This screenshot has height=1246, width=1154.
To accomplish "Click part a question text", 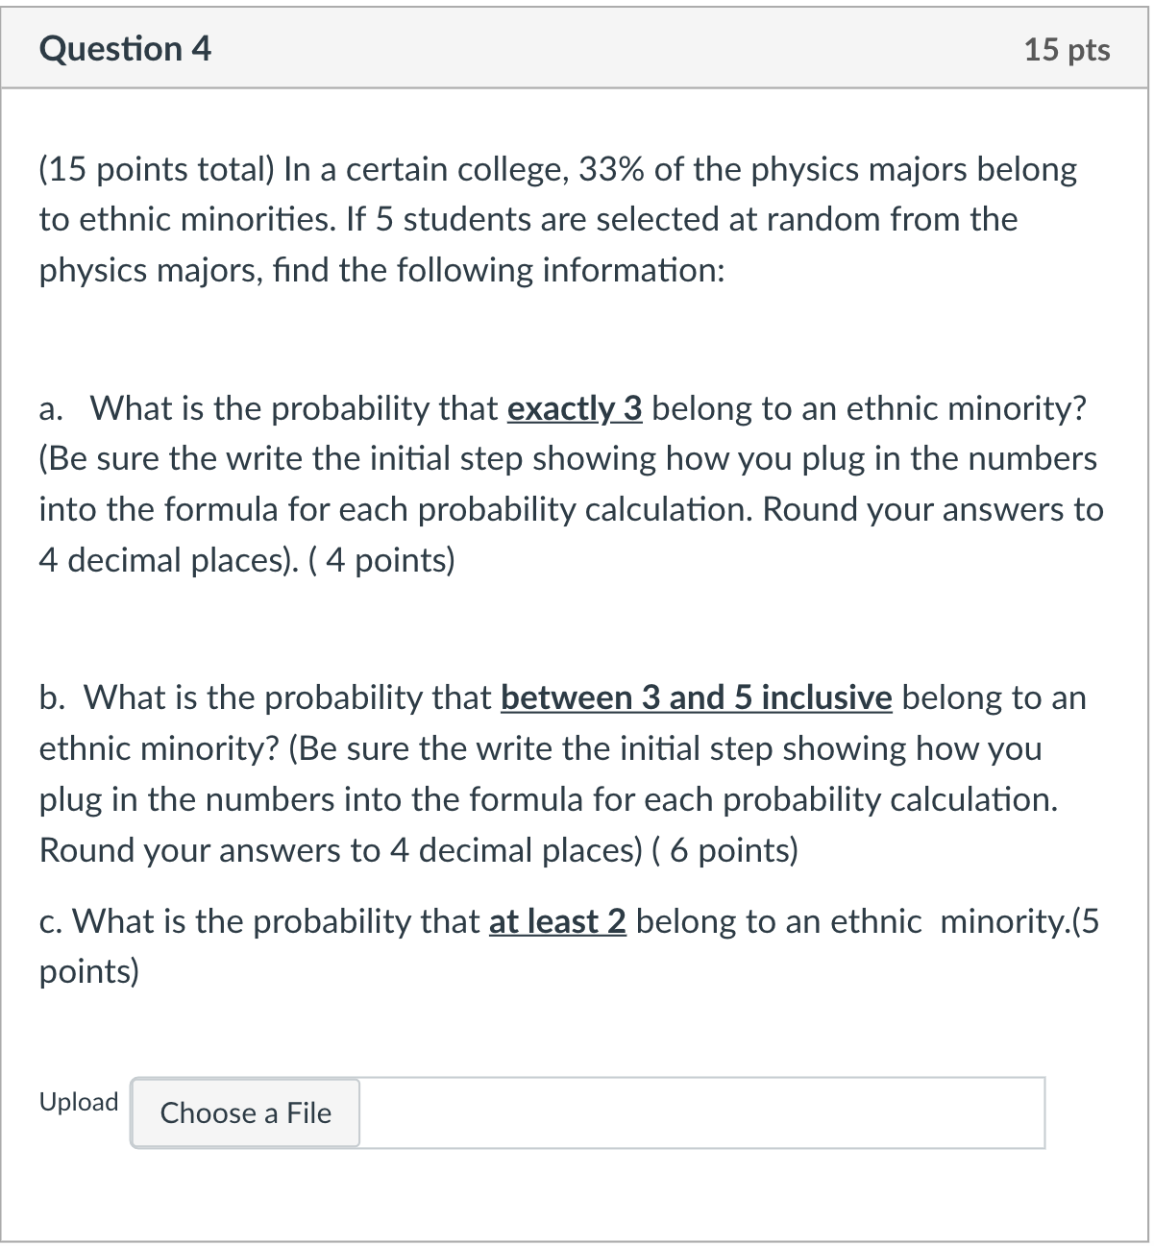I will point(567,483).
